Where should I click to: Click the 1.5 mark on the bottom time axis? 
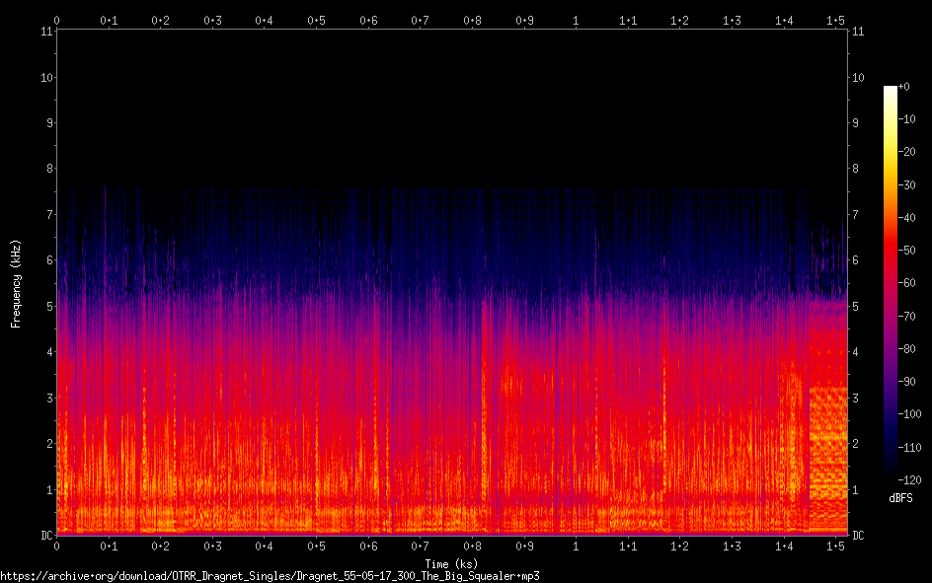coord(835,546)
